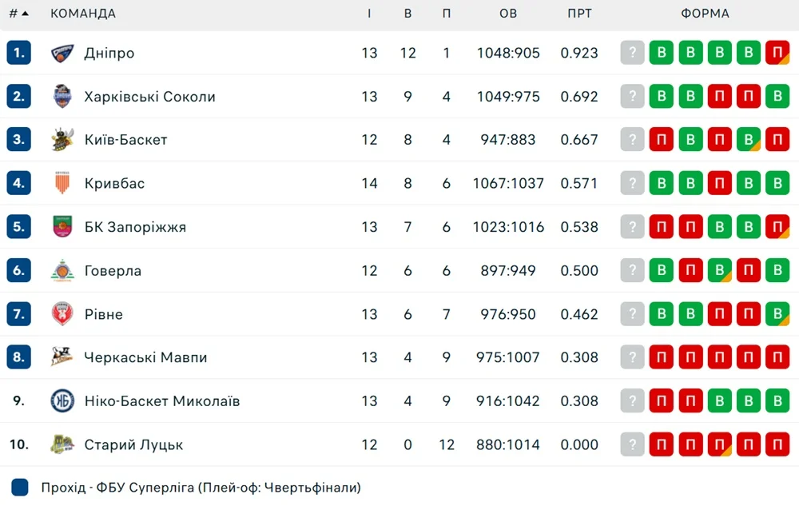Screen dimensions: 799x506
Task: Click the Ніко-Баскет Миколаїв team logo
Action: point(62,400)
